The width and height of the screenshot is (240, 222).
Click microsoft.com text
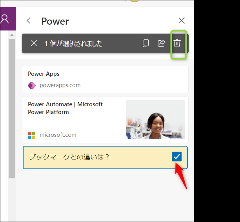(x=58, y=135)
